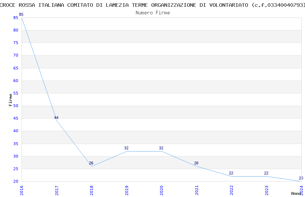The width and height of the screenshot is (305, 197).
Task: Click the y-axis tick value 65
Action: pyautogui.click(x=16, y=68)
